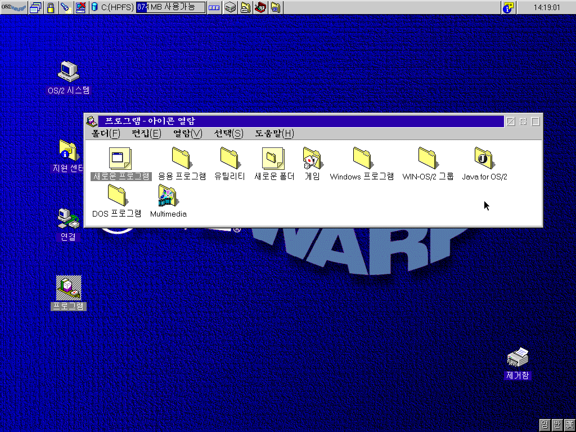Click the 漢 hanja mode indicator

[569, 425]
